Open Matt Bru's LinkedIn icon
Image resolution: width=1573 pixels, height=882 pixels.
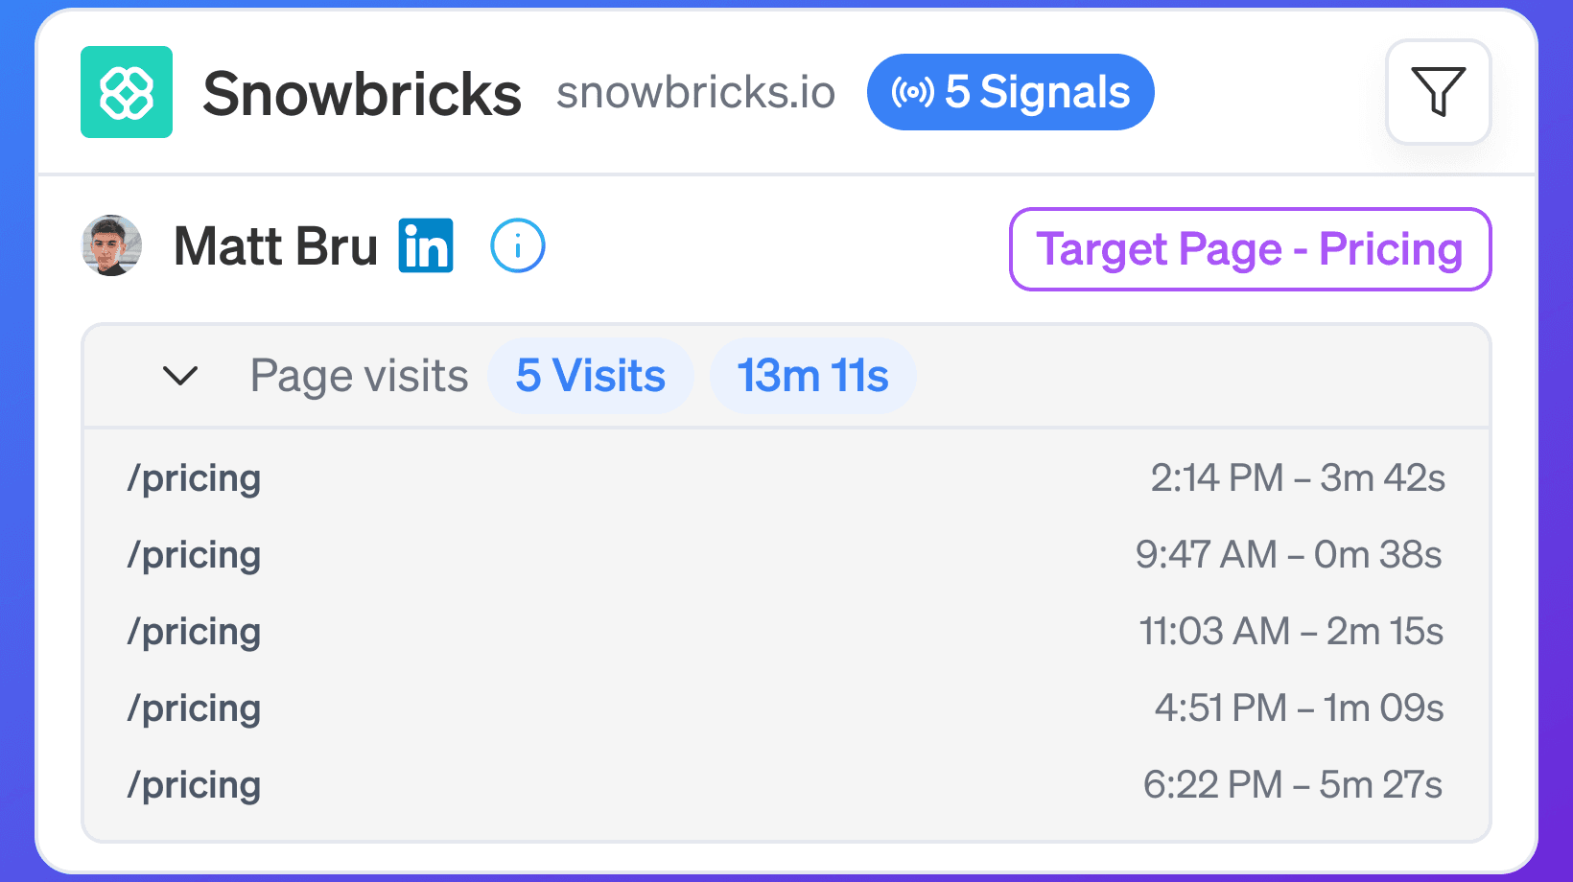(426, 246)
